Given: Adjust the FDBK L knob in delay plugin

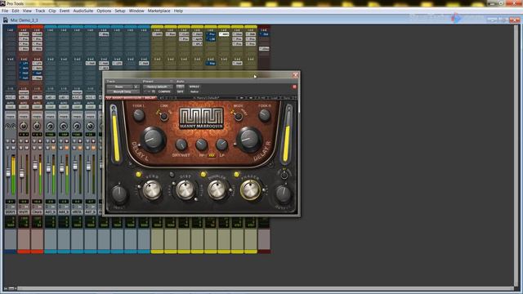Looking at the screenshot, I should (x=138, y=115).
